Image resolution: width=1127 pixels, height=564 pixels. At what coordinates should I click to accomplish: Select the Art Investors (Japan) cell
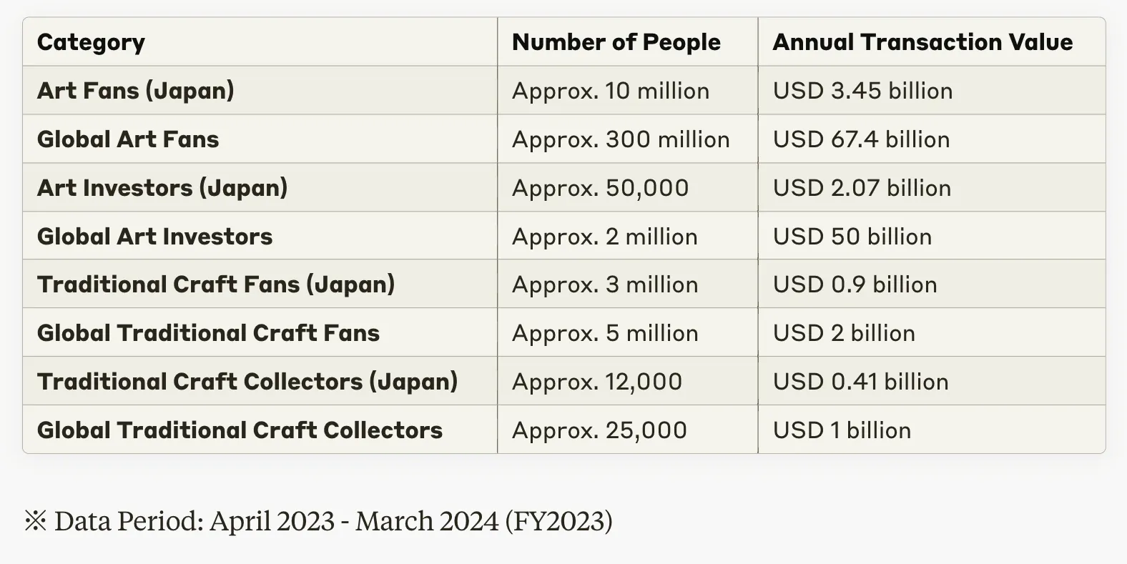(162, 188)
